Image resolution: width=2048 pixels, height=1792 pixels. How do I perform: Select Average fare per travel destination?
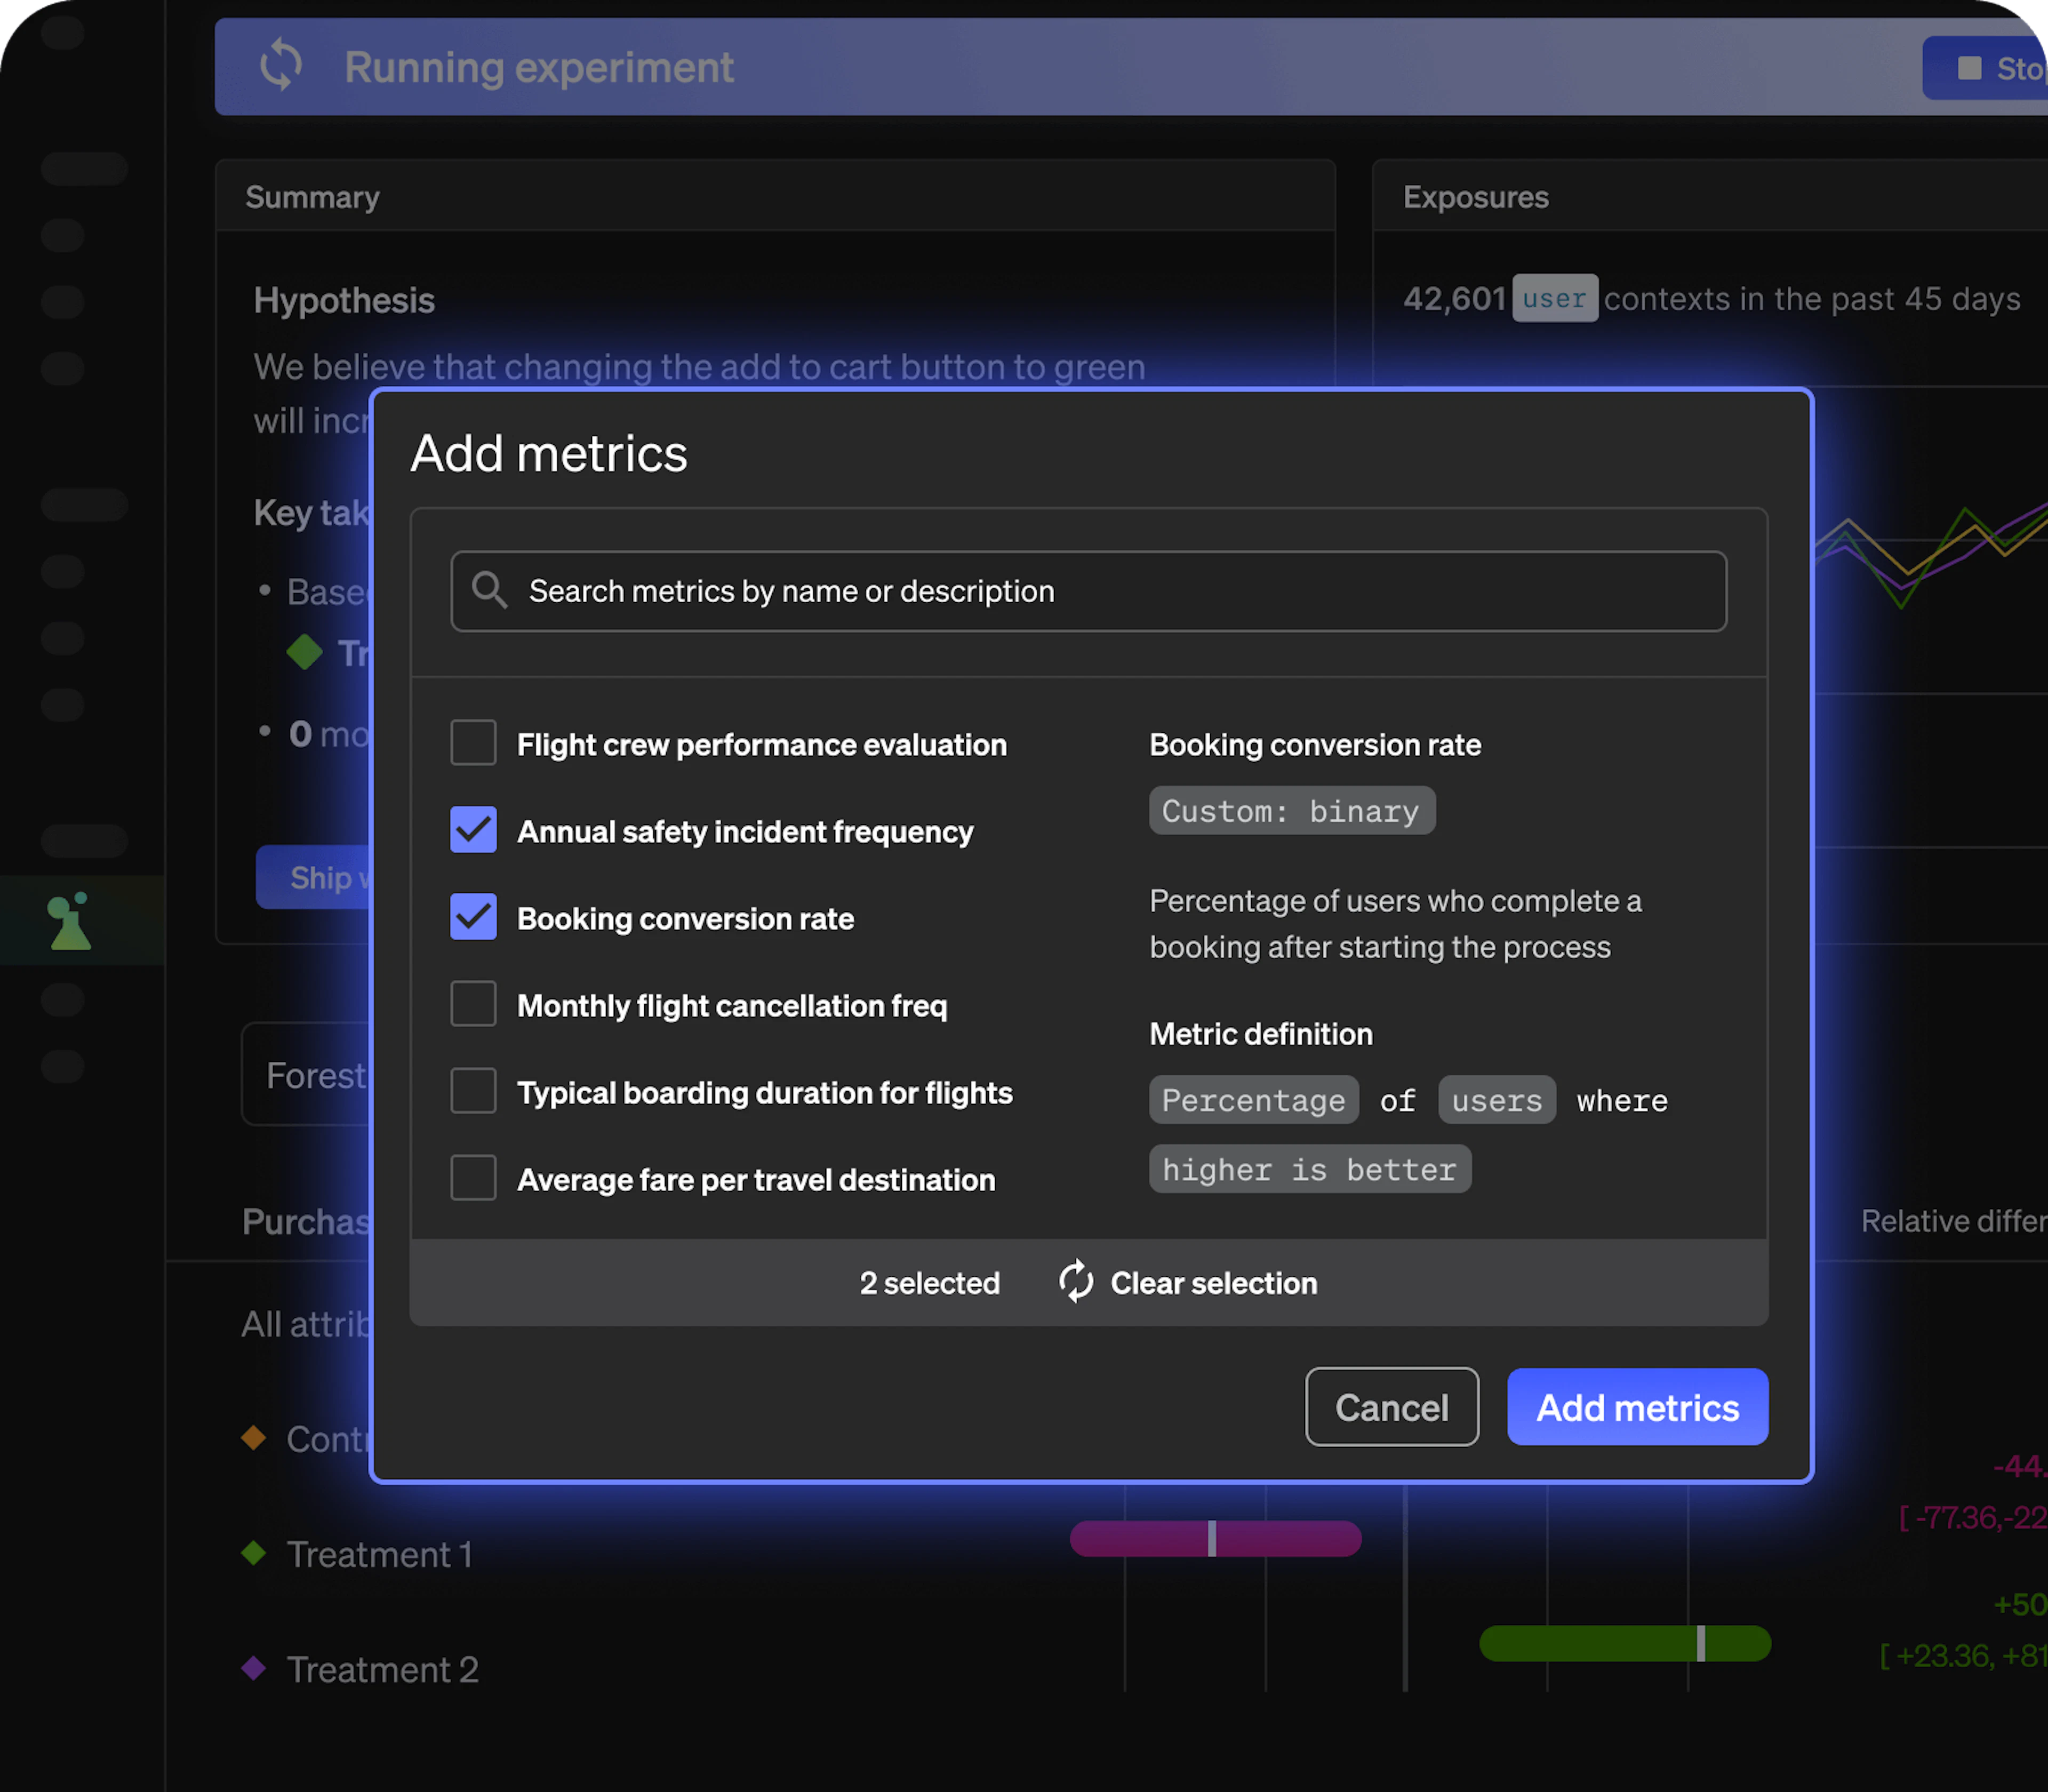(x=473, y=1178)
